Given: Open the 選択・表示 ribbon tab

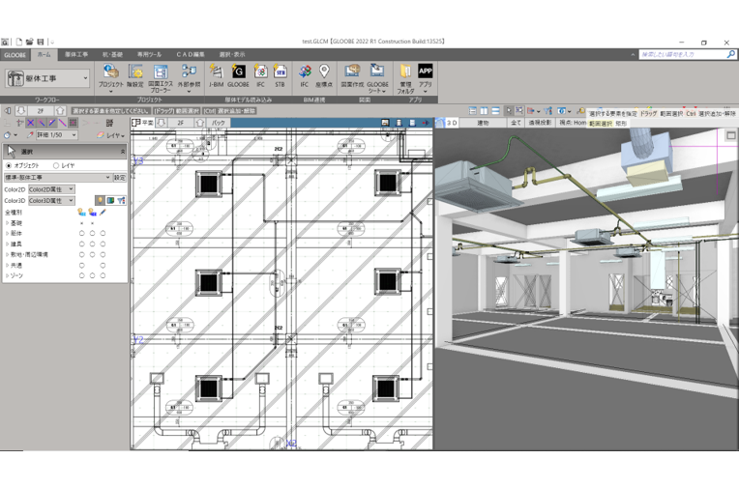Looking at the screenshot, I should [x=232, y=55].
